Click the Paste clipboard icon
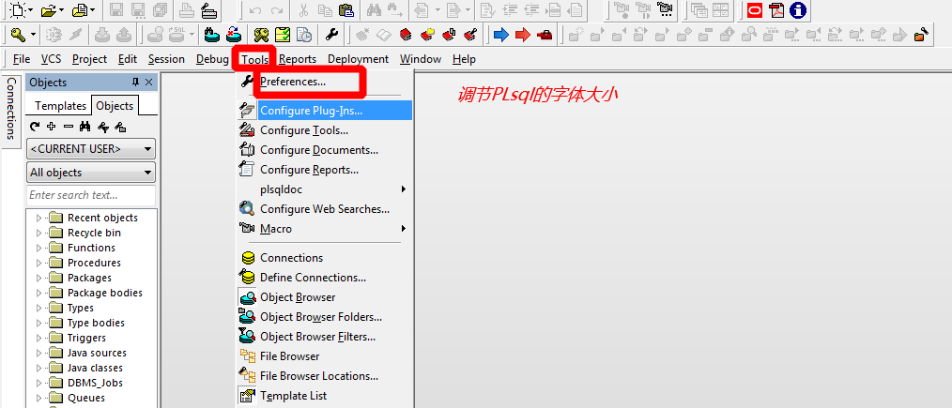This screenshot has width=952, height=408. coord(346,9)
